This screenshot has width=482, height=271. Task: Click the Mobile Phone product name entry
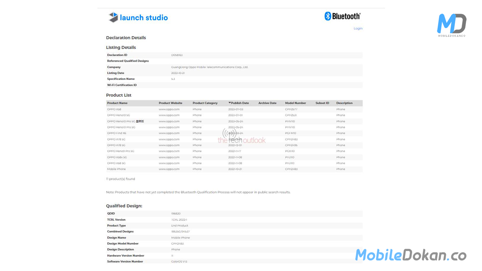point(116,169)
